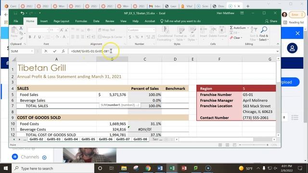Click the AutoSum sigma icon

pos(231,28)
